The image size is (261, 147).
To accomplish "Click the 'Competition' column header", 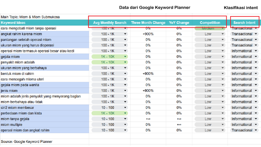I will click(x=210, y=23).
